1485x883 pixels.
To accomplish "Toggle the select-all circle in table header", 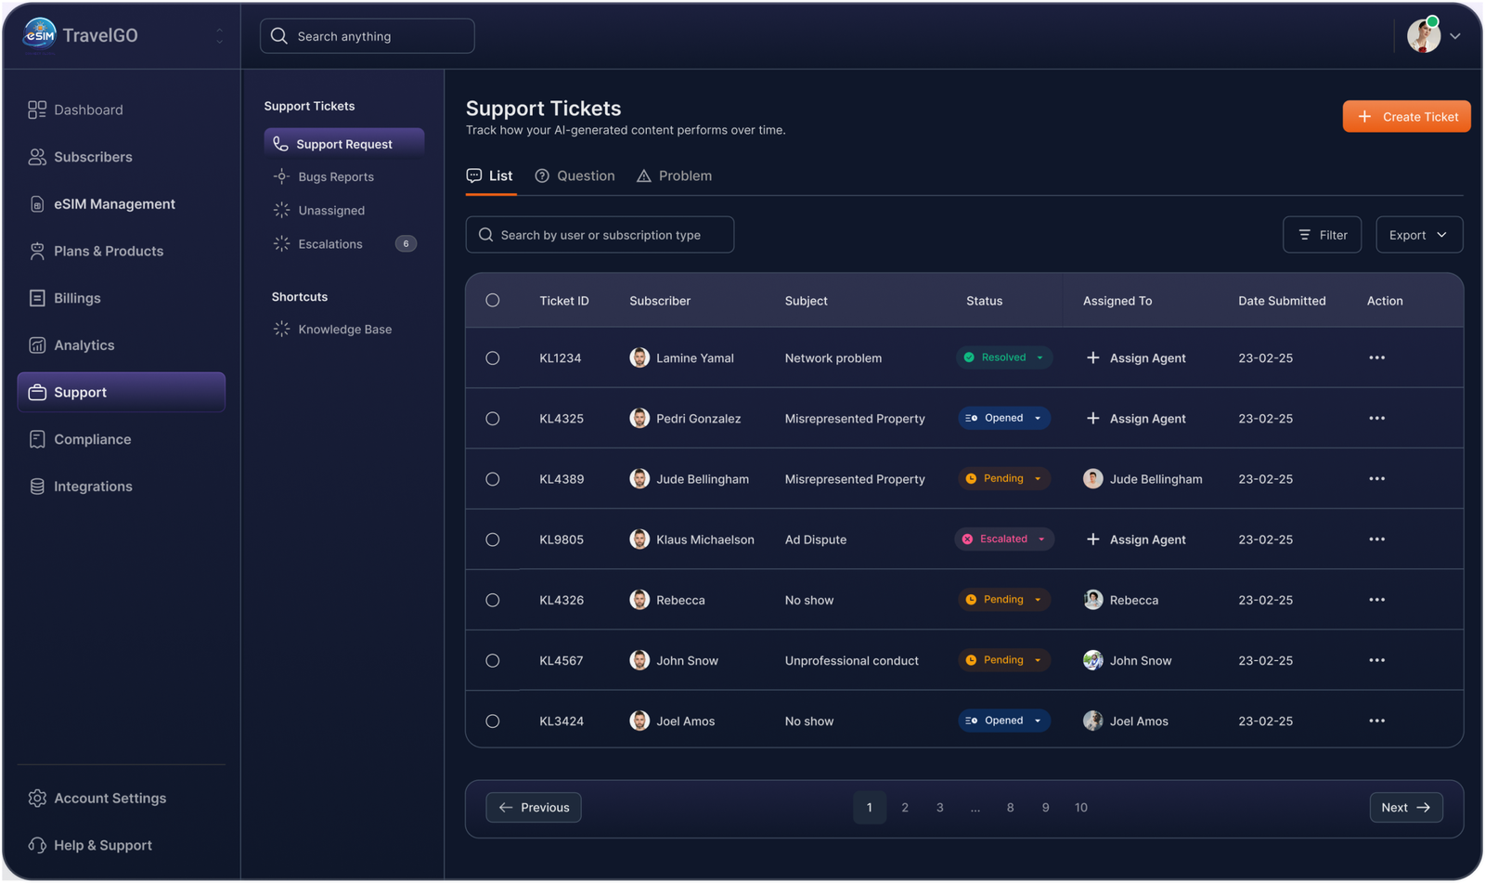I will 493,300.
